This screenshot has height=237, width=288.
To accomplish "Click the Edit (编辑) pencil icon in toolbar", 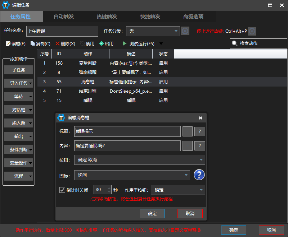I will 8,43.
